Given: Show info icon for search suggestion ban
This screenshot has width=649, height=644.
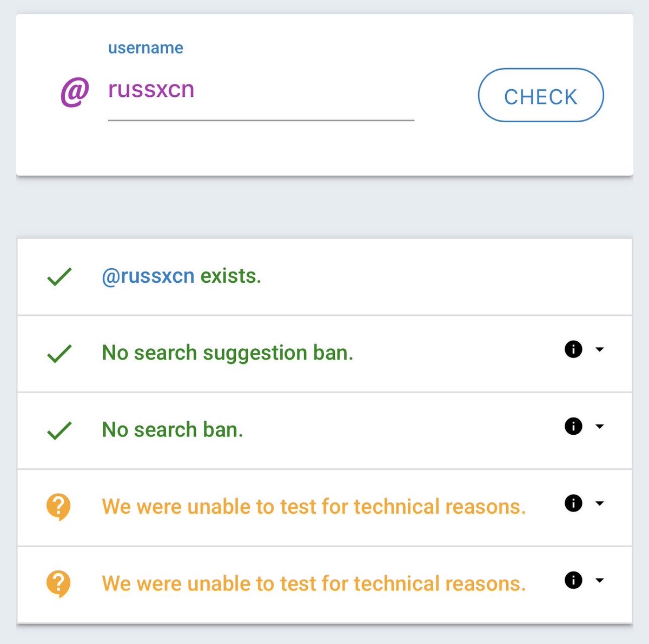Looking at the screenshot, I should click(573, 349).
